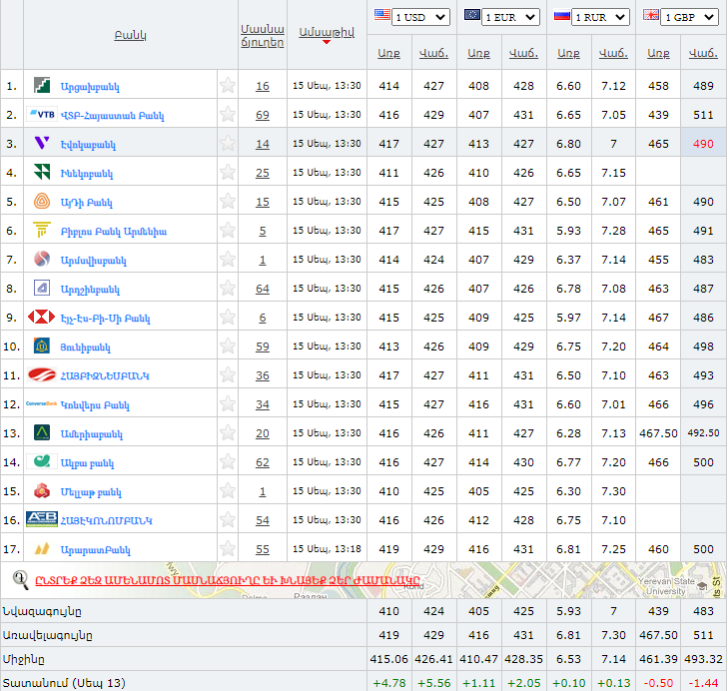Viewport: 728px width, 691px height.
Task: Click the HSBC red hexagon logo in row 9
Action: tap(41, 317)
